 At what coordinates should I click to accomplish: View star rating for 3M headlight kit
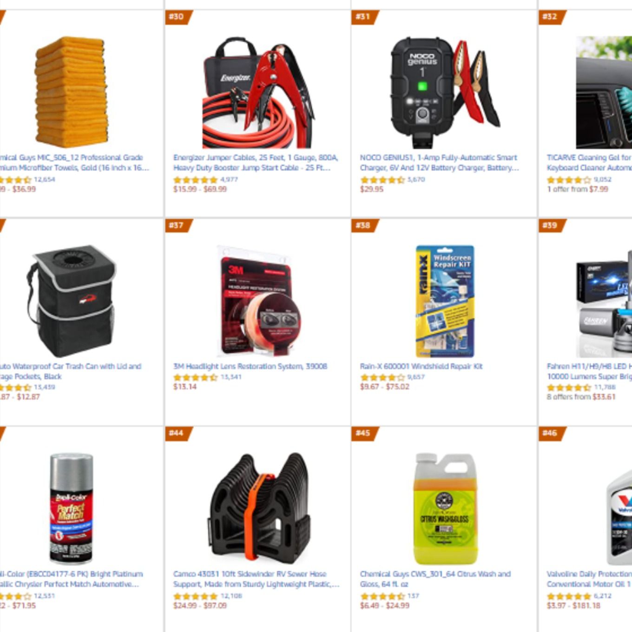(195, 377)
